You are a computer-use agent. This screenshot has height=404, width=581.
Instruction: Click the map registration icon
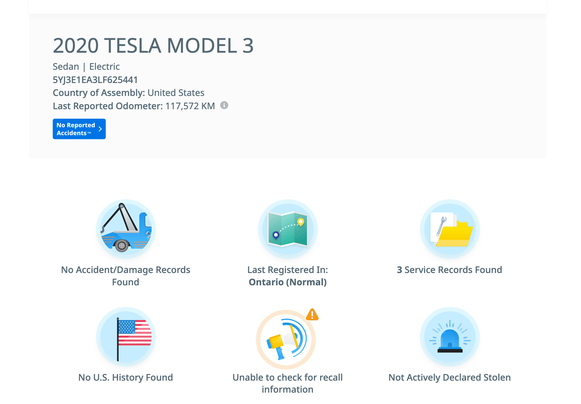coord(288,229)
